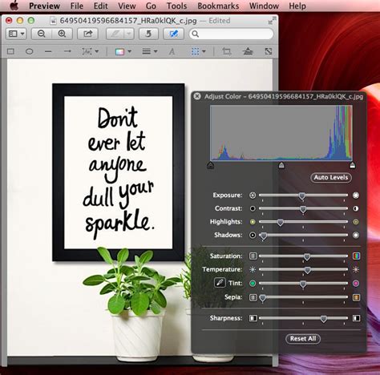Open the Share toolbar button
Screen dimensions: 380x375
pos(87,34)
